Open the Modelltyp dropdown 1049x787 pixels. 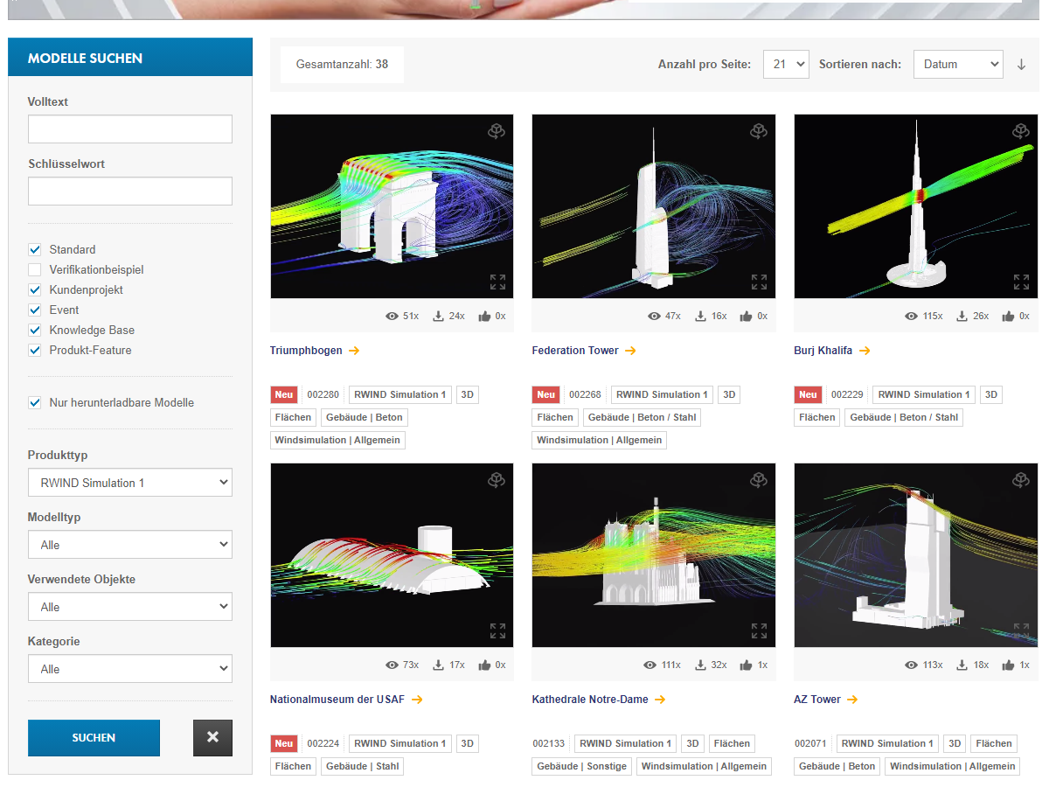pos(129,544)
